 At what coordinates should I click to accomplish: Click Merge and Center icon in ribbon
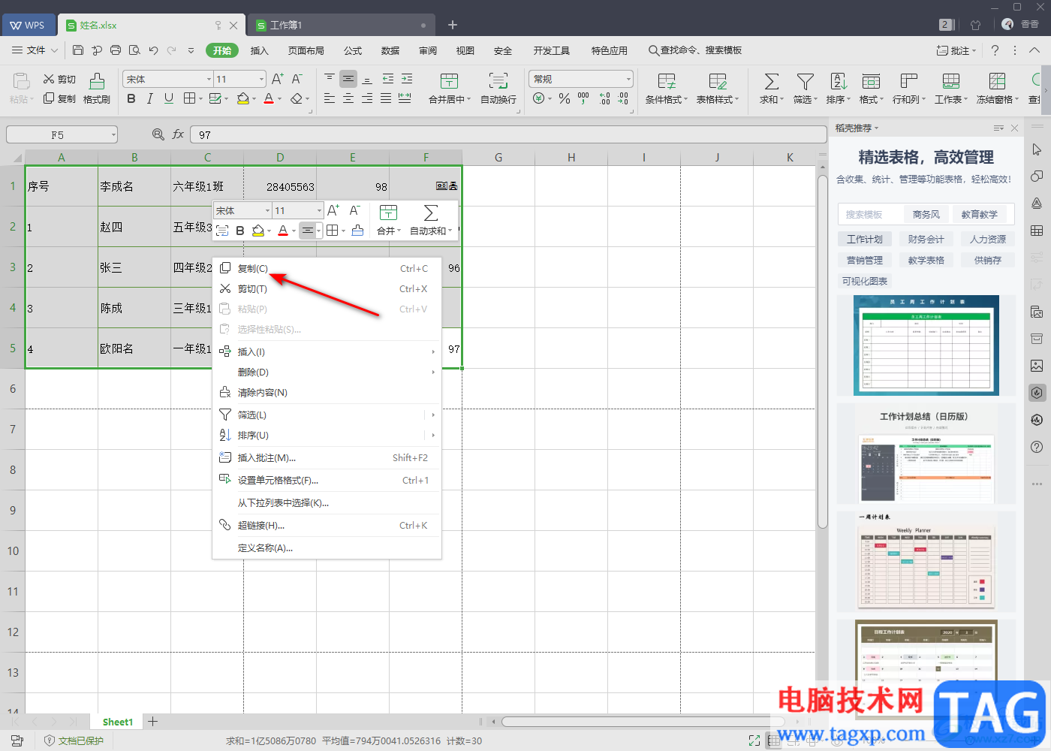[449, 81]
